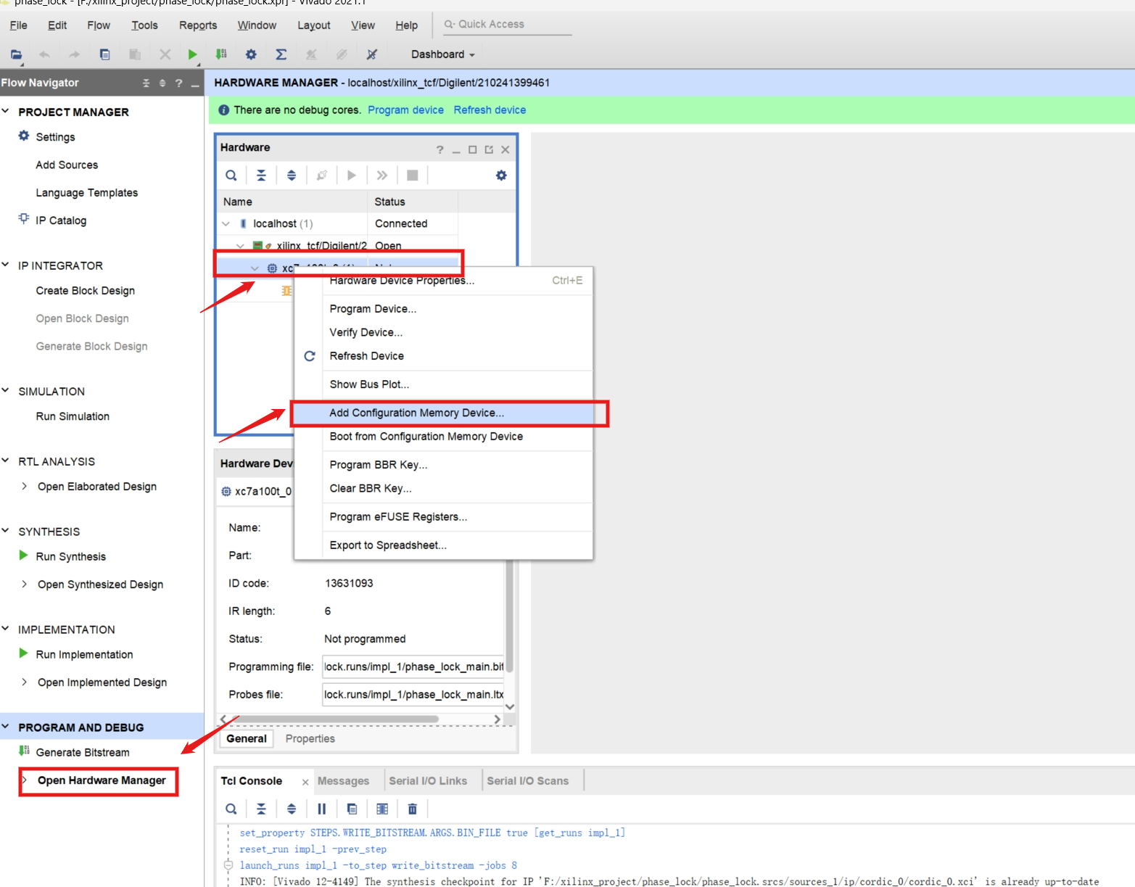Viewport: 1135px width, 887px height.
Task: Click horizontal scrollbar in Hardware Device Properties
Action: click(337, 719)
